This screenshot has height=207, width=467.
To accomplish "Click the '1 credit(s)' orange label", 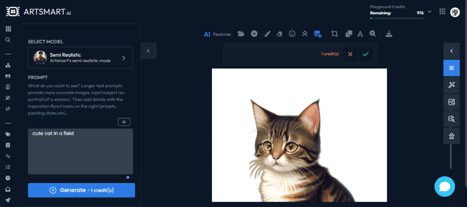I will point(330,54).
